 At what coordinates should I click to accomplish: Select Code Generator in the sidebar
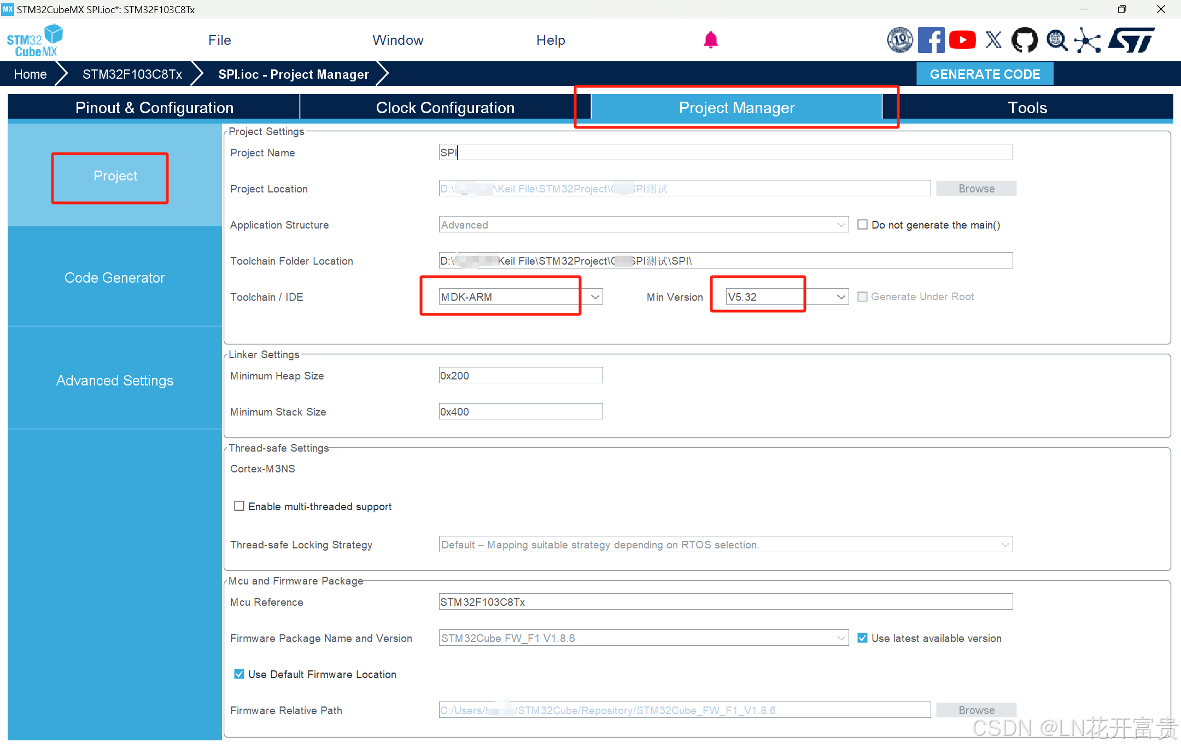click(x=114, y=278)
